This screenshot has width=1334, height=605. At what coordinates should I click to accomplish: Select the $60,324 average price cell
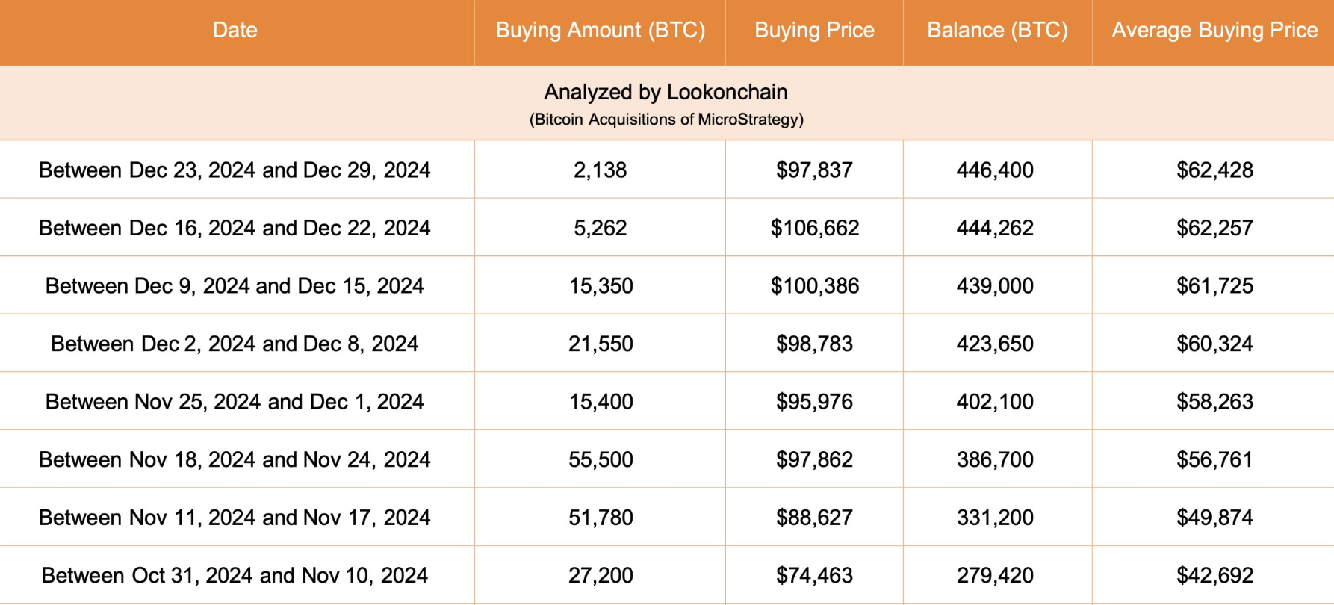1214,344
